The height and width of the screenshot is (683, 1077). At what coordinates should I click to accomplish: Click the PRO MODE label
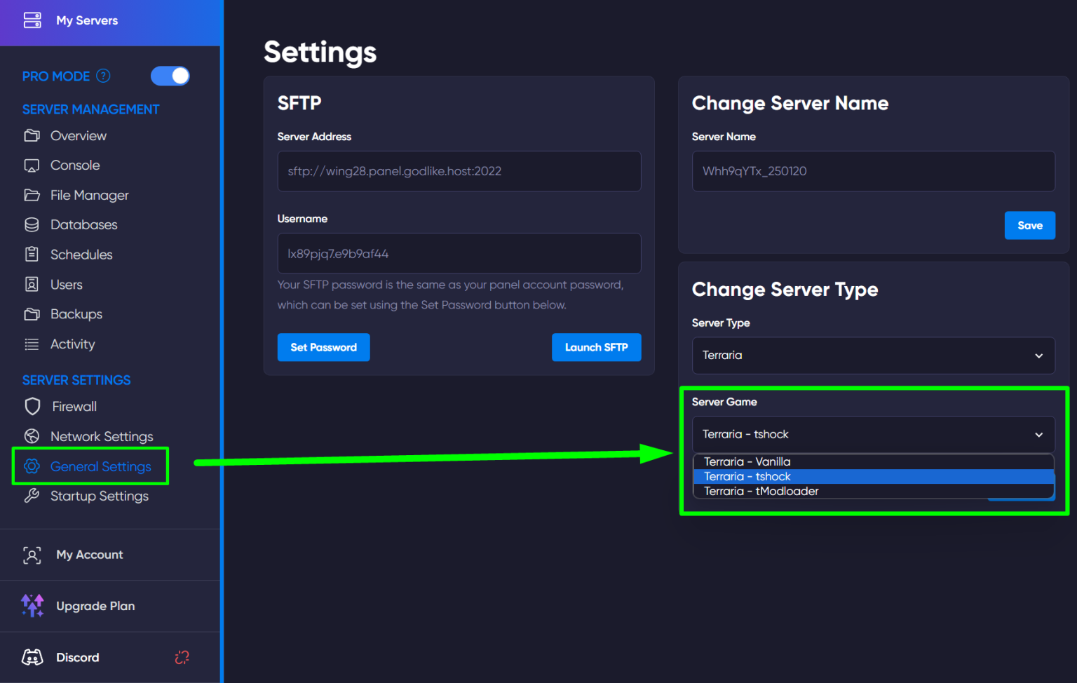[x=56, y=76]
